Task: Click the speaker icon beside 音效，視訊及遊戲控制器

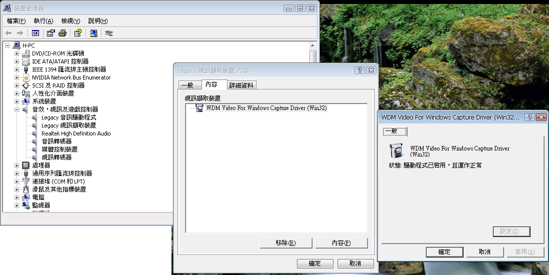Action: point(25,109)
